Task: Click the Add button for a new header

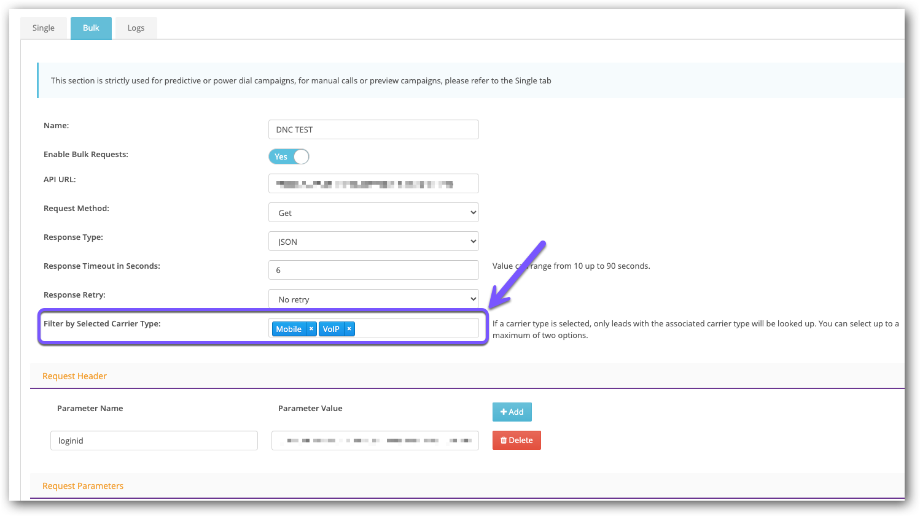Action: coord(512,412)
